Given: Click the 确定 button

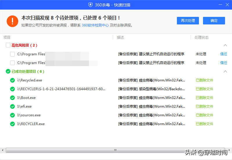Looking at the screenshot, I should [x=214, y=20].
